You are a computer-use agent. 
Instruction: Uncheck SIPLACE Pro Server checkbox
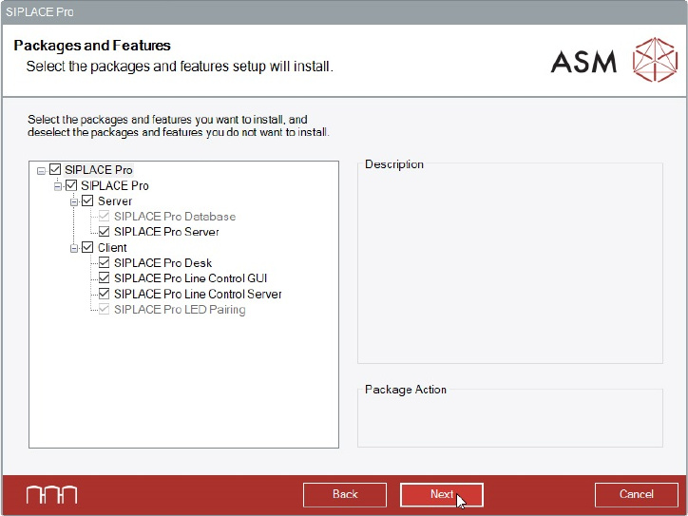pyautogui.click(x=104, y=231)
